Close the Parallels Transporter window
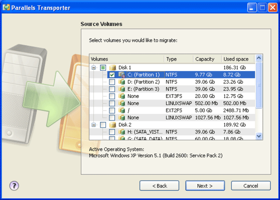The image size is (280, 200). click(273, 7)
